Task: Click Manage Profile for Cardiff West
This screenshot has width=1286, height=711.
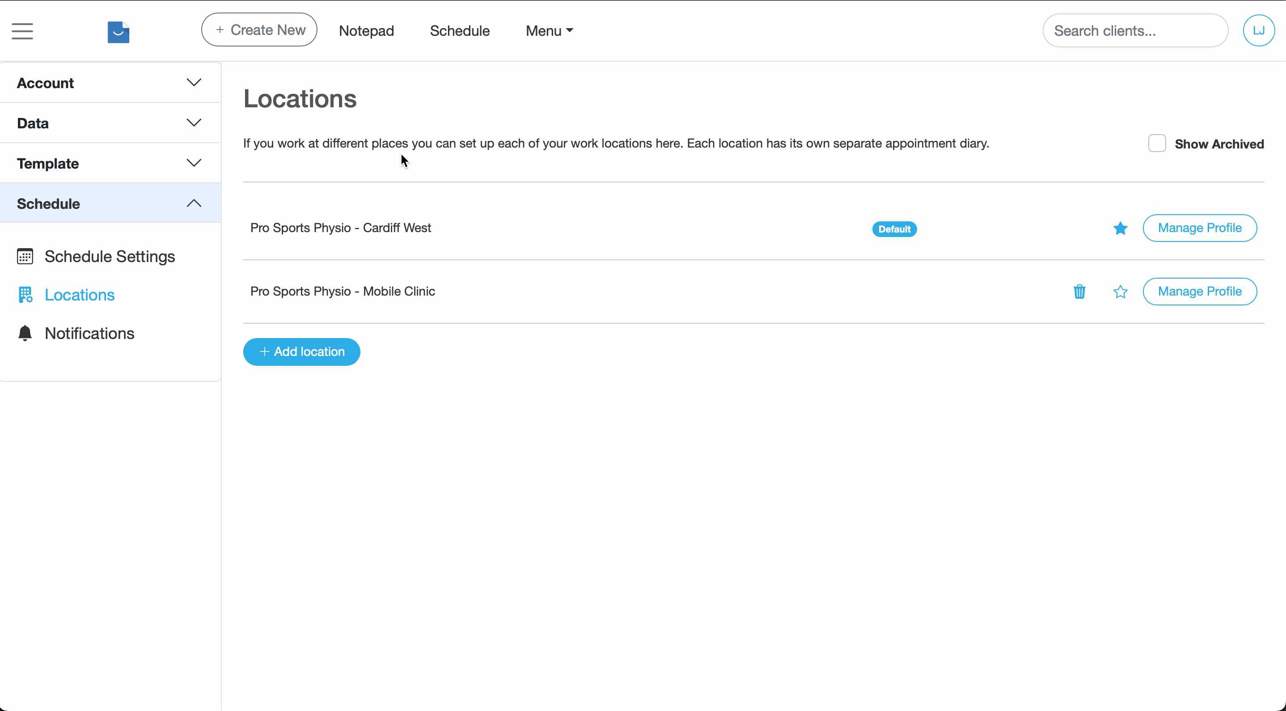Action: [x=1200, y=228]
